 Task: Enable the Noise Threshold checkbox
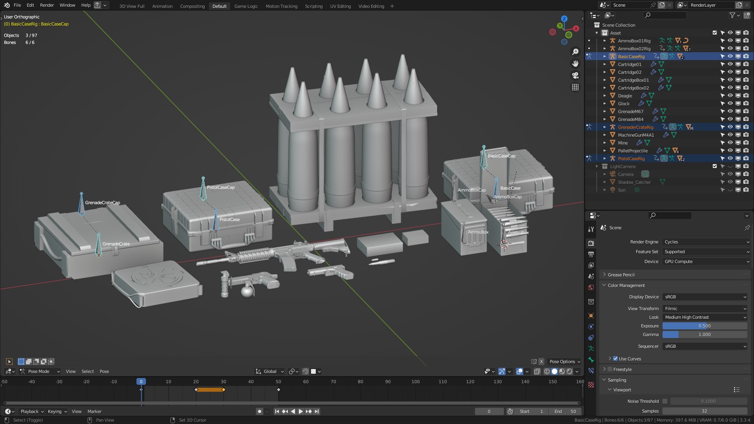tap(665, 401)
